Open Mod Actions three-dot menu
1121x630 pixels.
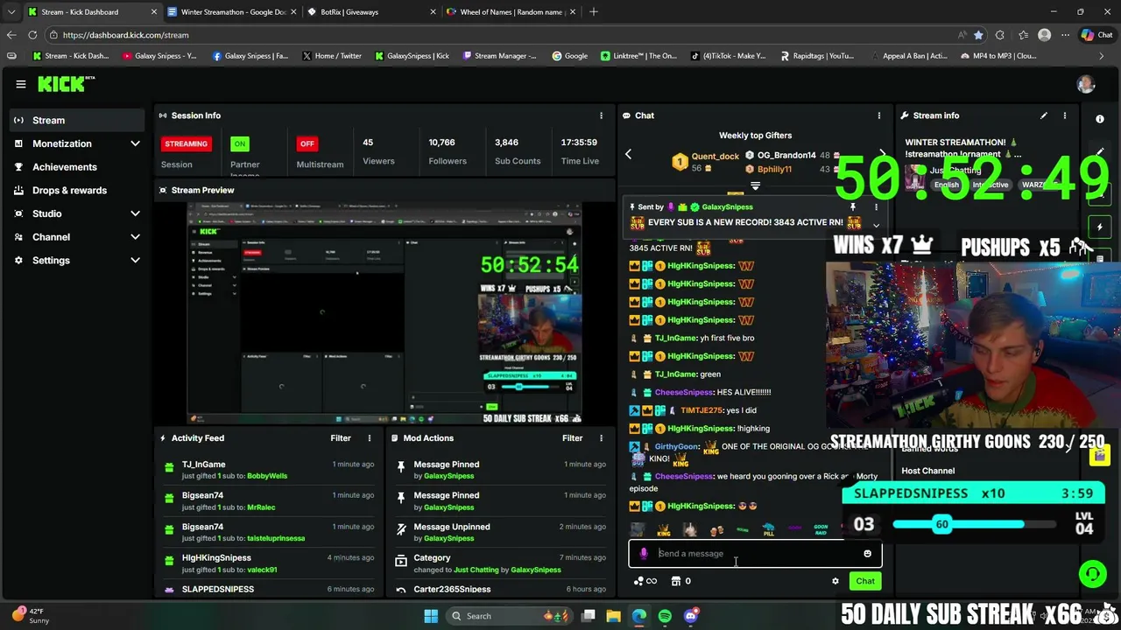tap(601, 438)
